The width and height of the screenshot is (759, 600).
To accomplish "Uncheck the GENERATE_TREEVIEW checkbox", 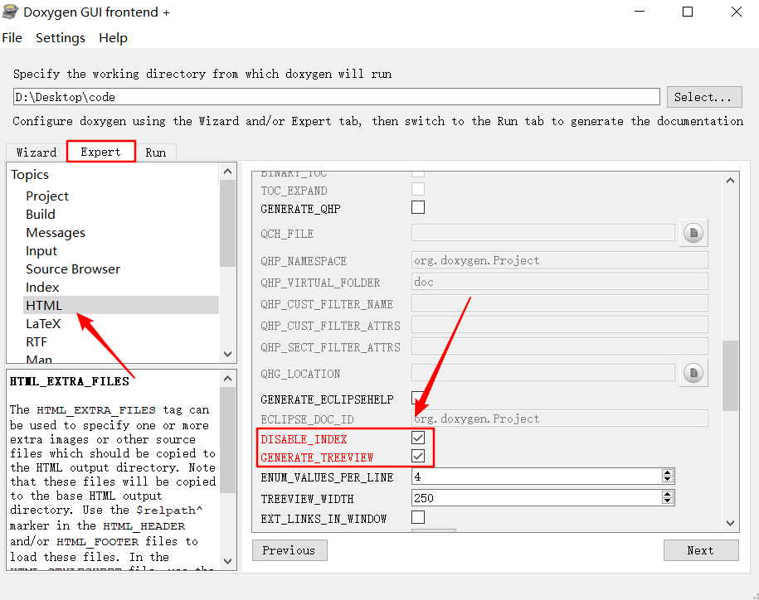I will pyautogui.click(x=418, y=456).
